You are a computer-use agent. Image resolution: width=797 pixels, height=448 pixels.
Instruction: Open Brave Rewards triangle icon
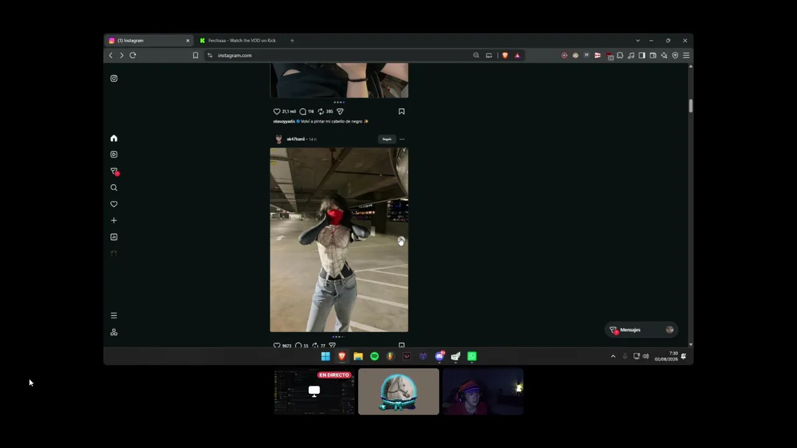(x=517, y=55)
